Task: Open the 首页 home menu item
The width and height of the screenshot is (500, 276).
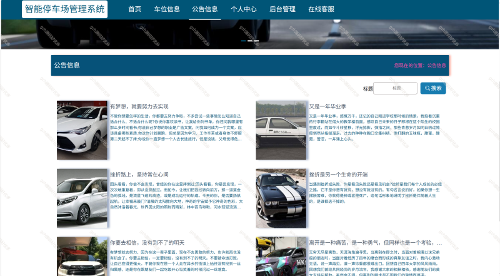Action: coord(134,9)
